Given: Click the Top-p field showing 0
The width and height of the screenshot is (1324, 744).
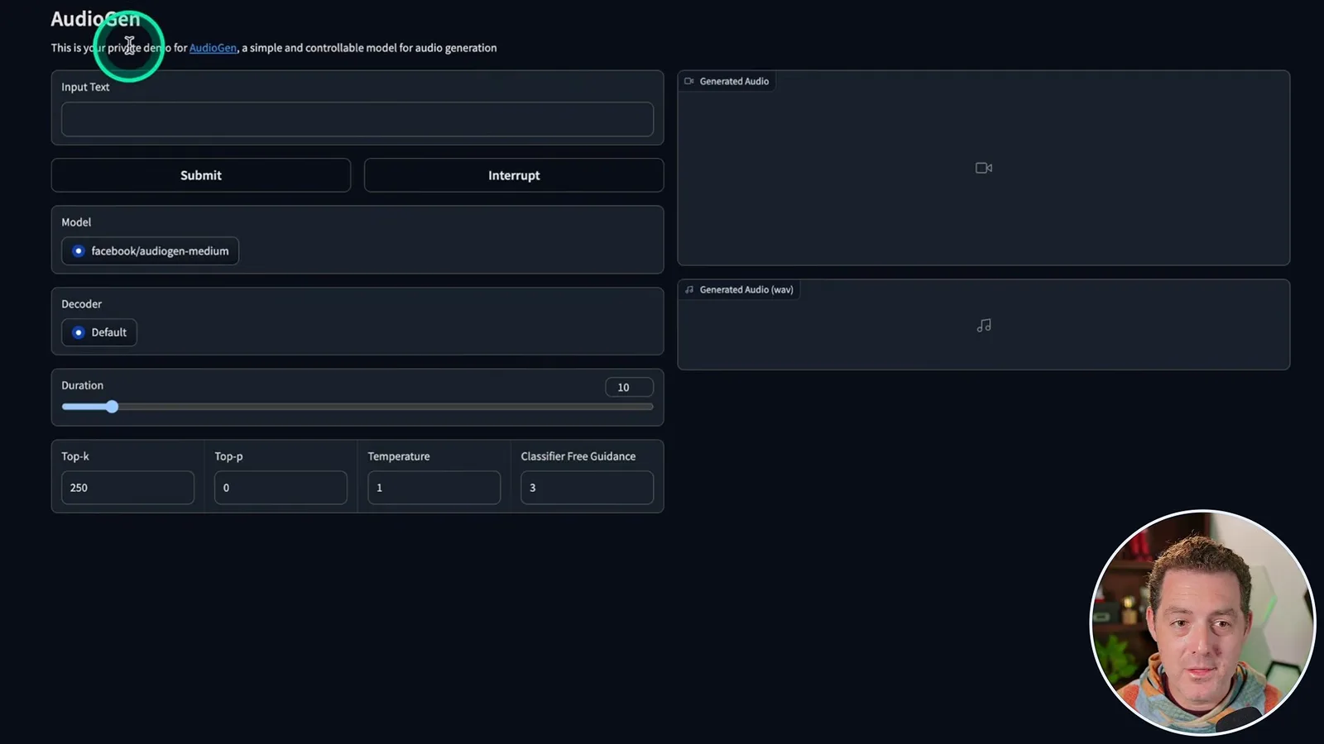Looking at the screenshot, I should pyautogui.click(x=281, y=488).
